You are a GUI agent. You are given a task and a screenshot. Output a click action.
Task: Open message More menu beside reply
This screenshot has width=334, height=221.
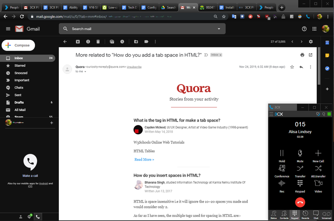[310, 67]
